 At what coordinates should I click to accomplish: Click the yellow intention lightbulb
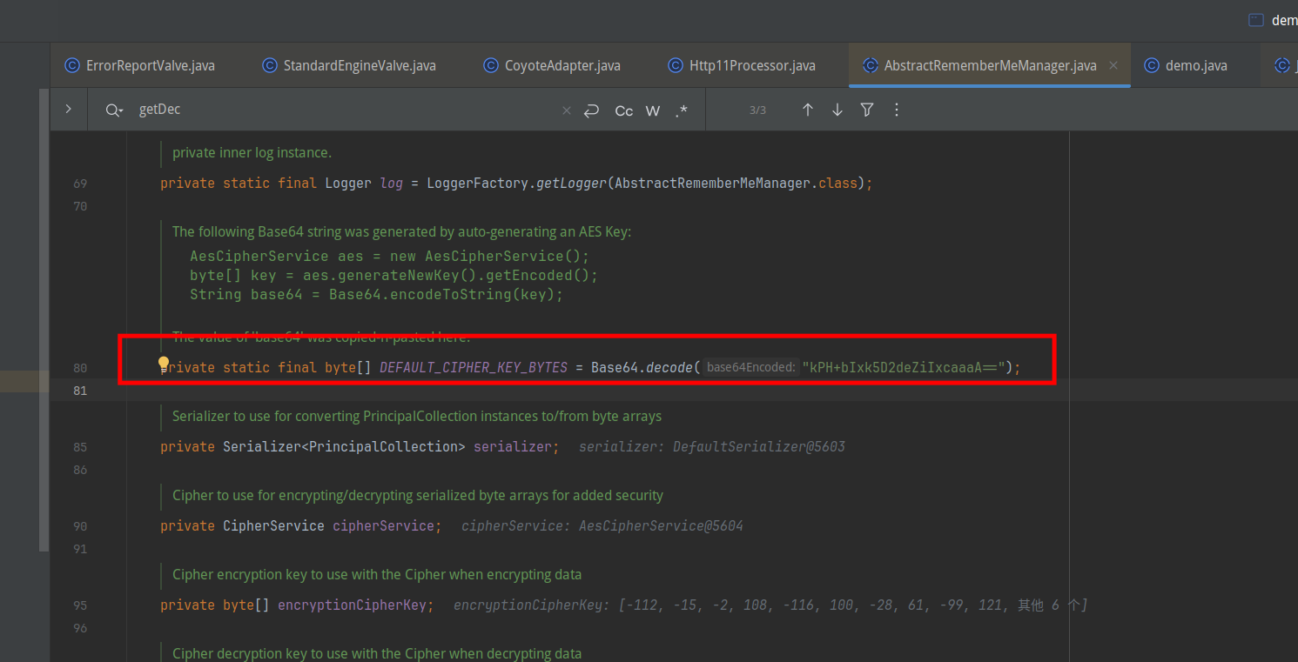coord(164,364)
